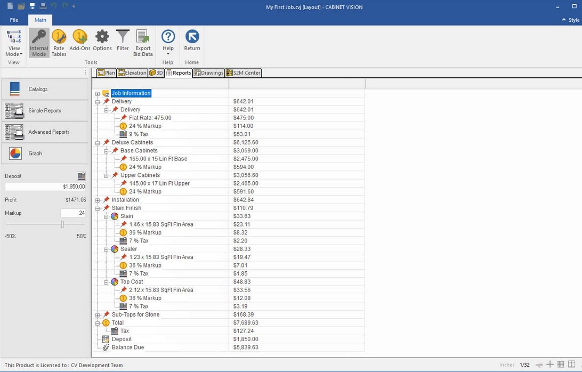Toggle the Job Information checkbox
582x372 pixels.
pyautogui.click(x=107, y=94)
